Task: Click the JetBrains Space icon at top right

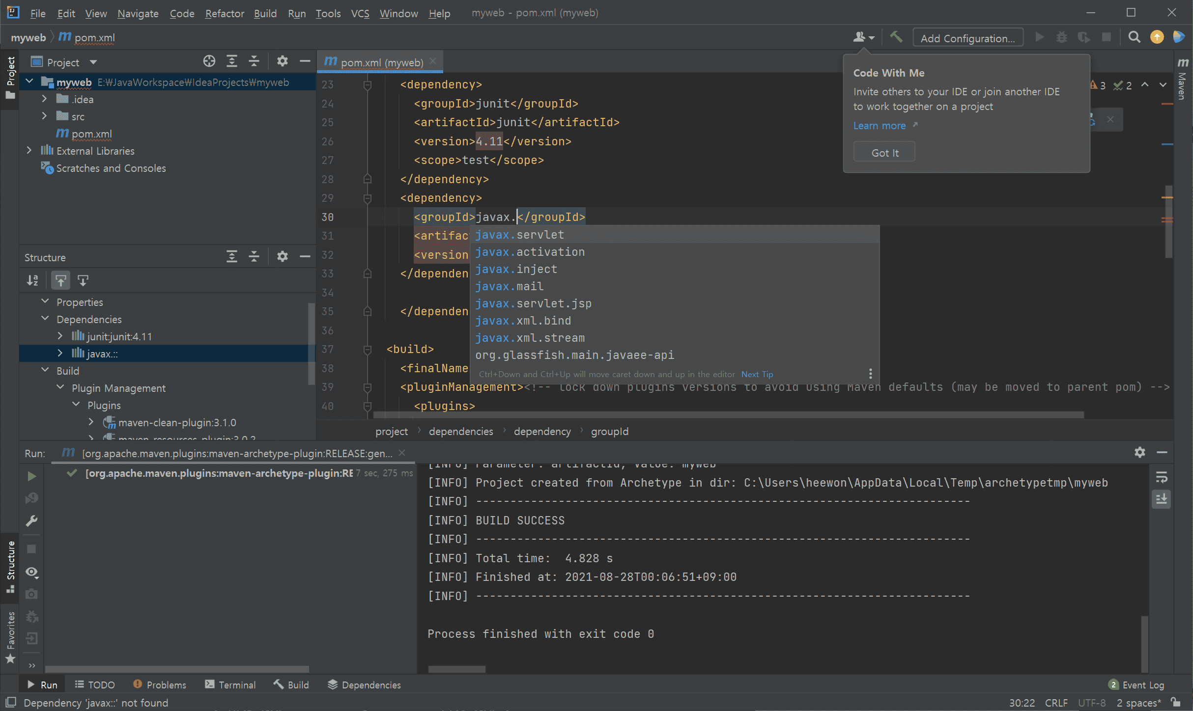Action: [1179, 37]
